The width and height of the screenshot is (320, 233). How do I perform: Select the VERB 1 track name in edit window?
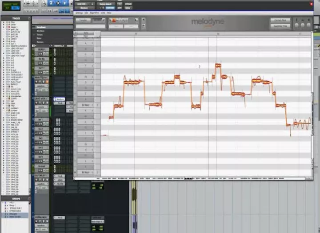tap(42, 50)
